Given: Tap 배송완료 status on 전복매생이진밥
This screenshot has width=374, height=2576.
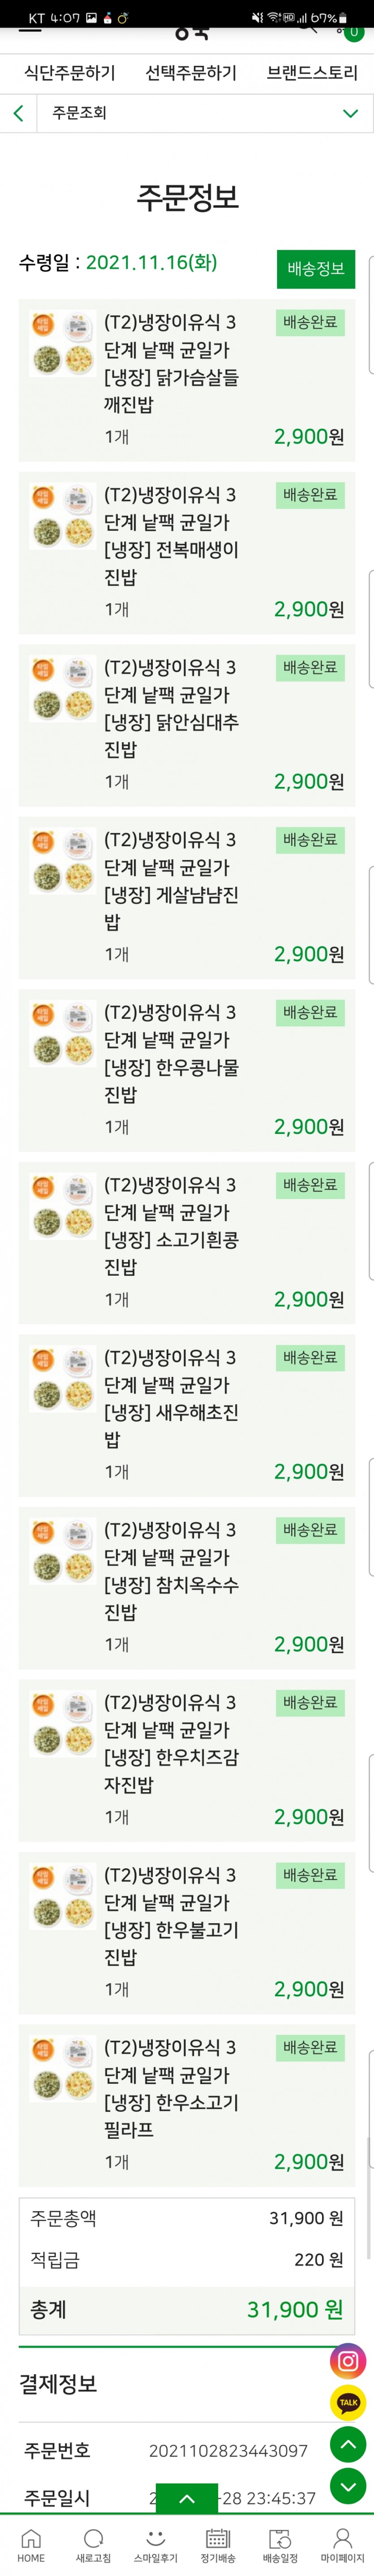Looking at the screenshot, I should (x=310, y=495).
